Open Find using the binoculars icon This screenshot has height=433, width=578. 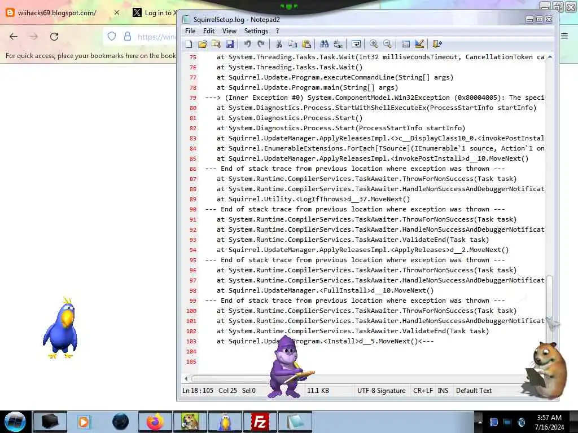[325, 44]
